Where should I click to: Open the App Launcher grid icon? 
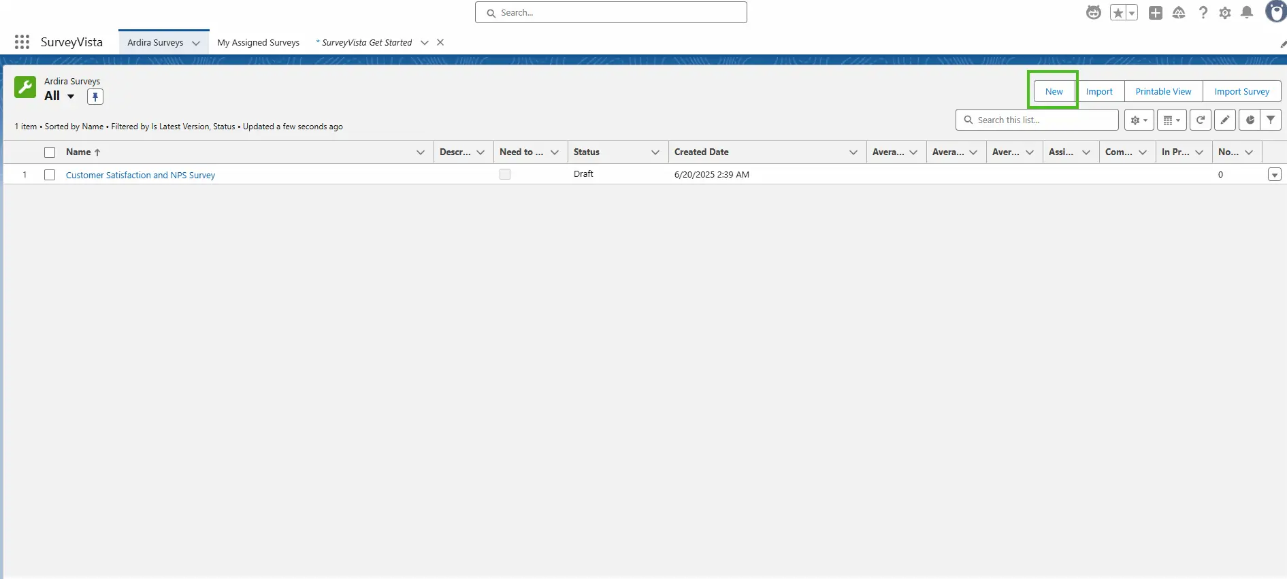(x=22, y=42)
